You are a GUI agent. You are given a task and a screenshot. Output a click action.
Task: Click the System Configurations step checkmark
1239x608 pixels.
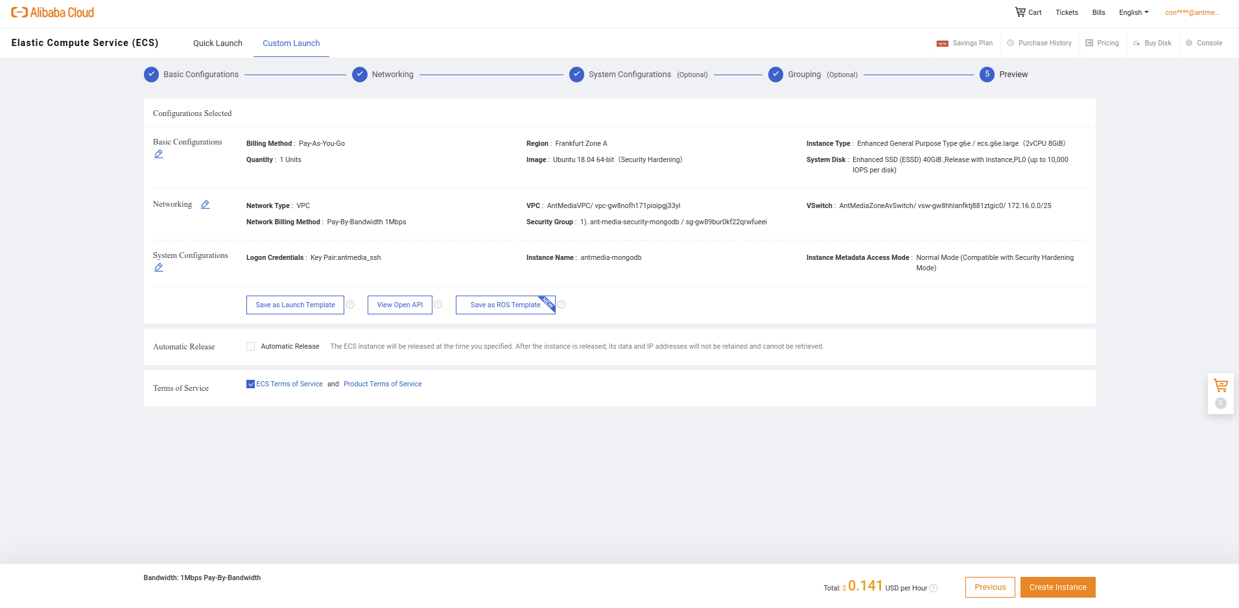(576, 75)
